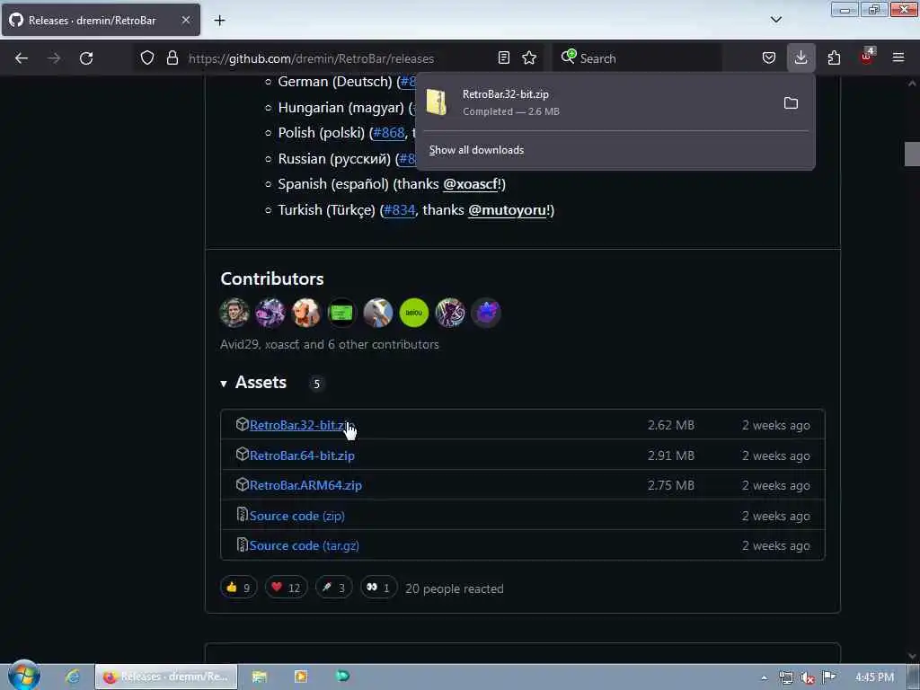This screenshot has width=920, height=690.
Task: Select the Releases dremin/RetroBar tab
Action: pyautogui.click(x=101, y=21)
